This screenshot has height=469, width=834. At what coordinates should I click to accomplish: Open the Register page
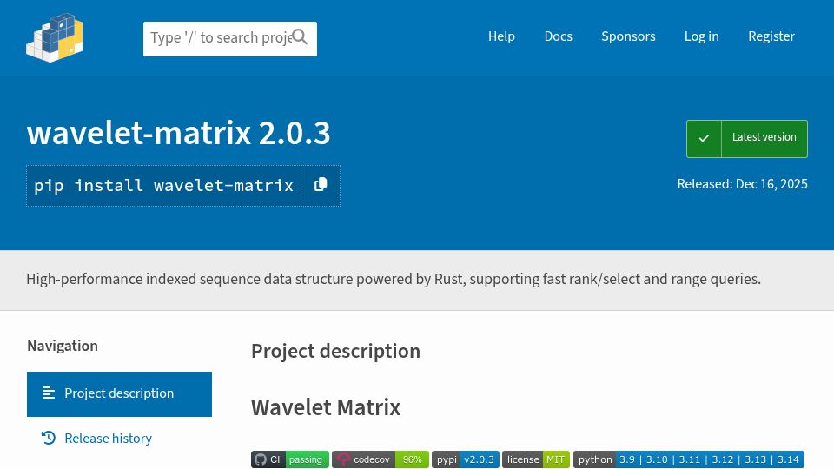tap(771, 36)
